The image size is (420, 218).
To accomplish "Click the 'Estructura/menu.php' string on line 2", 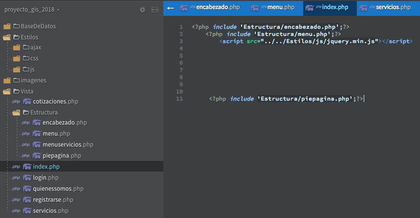I will point(292,34).
